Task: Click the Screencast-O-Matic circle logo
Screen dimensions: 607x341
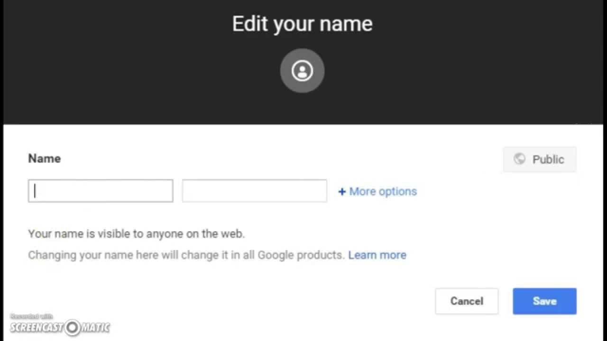Action: [73, 327]
